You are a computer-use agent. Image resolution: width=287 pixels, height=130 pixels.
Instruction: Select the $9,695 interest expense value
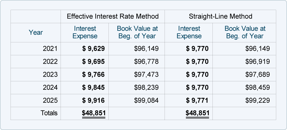point(93,62)
